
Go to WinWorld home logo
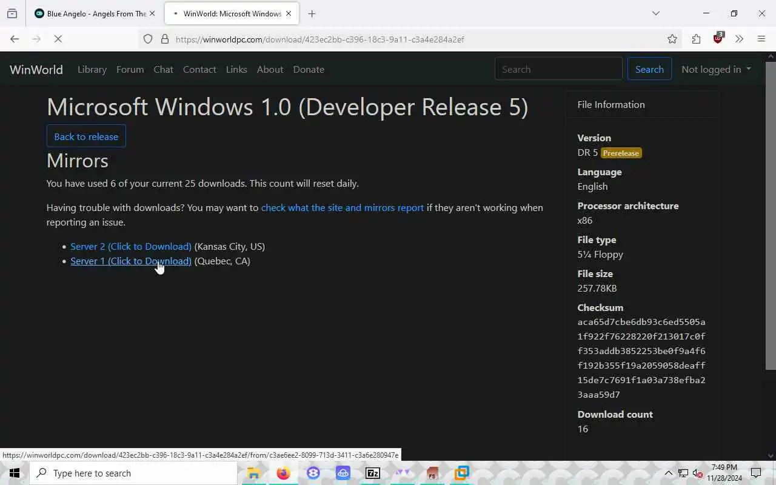click(x=36, y=69)
